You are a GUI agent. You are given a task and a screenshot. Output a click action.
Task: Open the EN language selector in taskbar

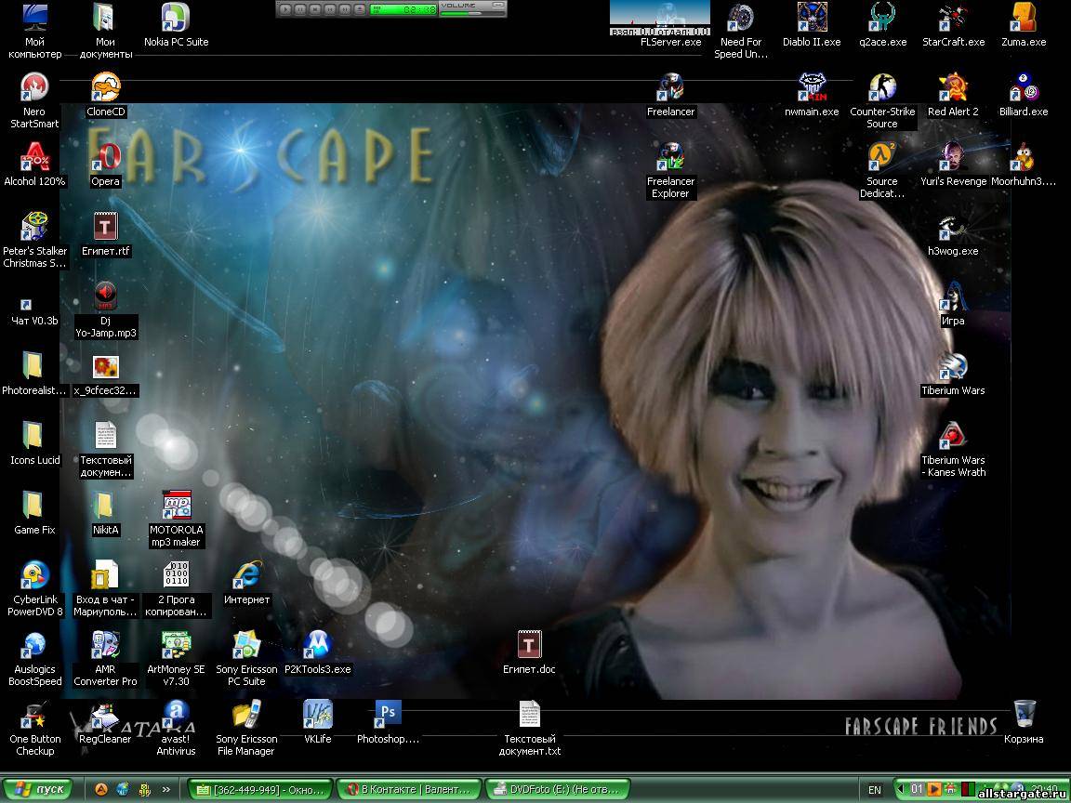pos(874,790)
